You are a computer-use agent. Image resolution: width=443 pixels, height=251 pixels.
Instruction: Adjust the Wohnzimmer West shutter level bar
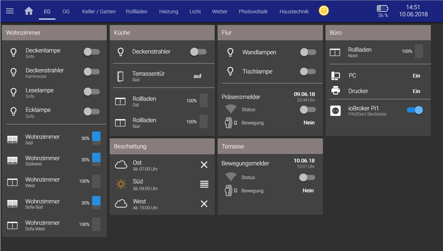coord(96,181)
